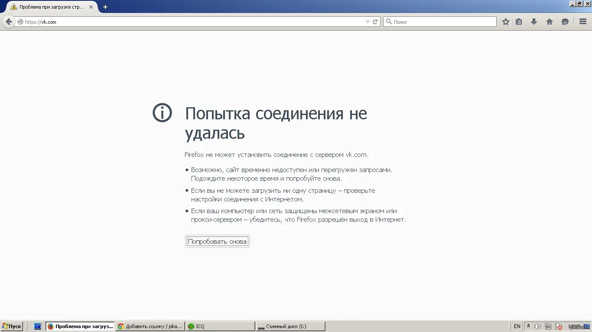Open the Downloads arrow panel
The width and height of the screenshot is (592, 332).
coord(534,22)
